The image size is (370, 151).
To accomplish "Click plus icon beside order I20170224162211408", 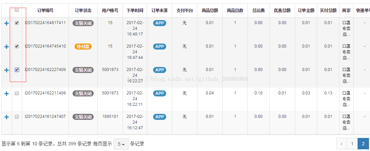I will coord(6,93).
